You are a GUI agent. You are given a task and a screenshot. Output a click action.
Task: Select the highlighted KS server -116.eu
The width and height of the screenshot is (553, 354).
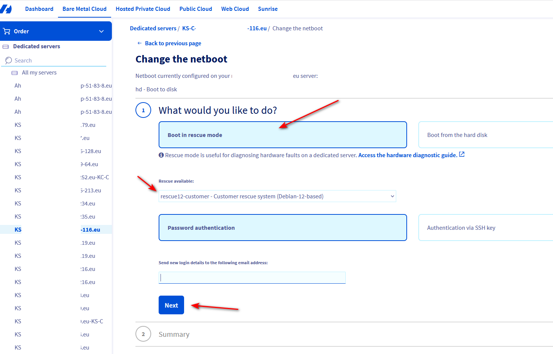(x=56, y=230)
